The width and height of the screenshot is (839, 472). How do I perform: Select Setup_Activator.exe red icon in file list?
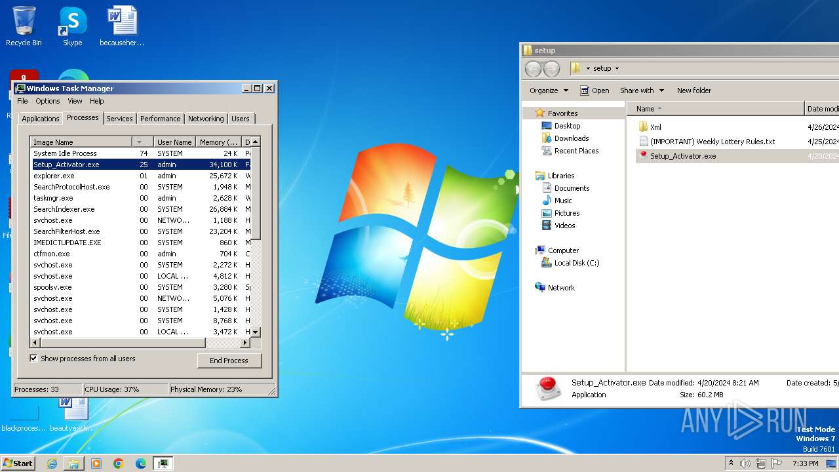pos(643,156)
